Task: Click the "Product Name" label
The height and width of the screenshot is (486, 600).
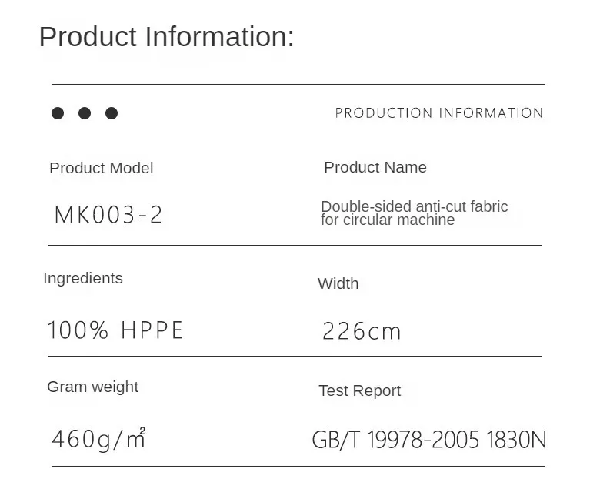Action: [375, 167]
